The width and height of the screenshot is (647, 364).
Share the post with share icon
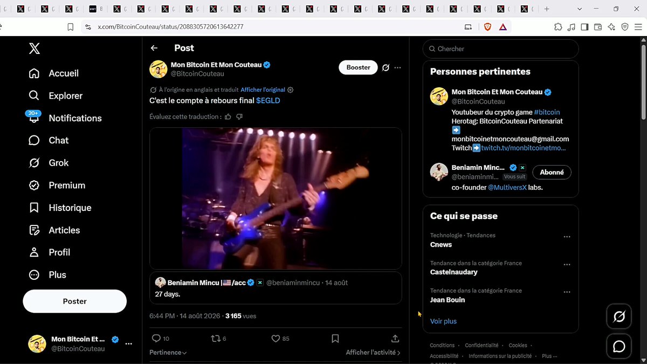tap(395, 338)
